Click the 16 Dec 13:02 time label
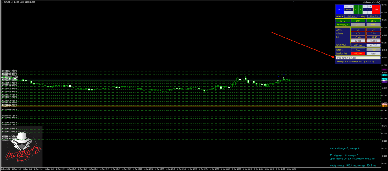The height and width of the screenshot is (171, 388). (226, 169)
